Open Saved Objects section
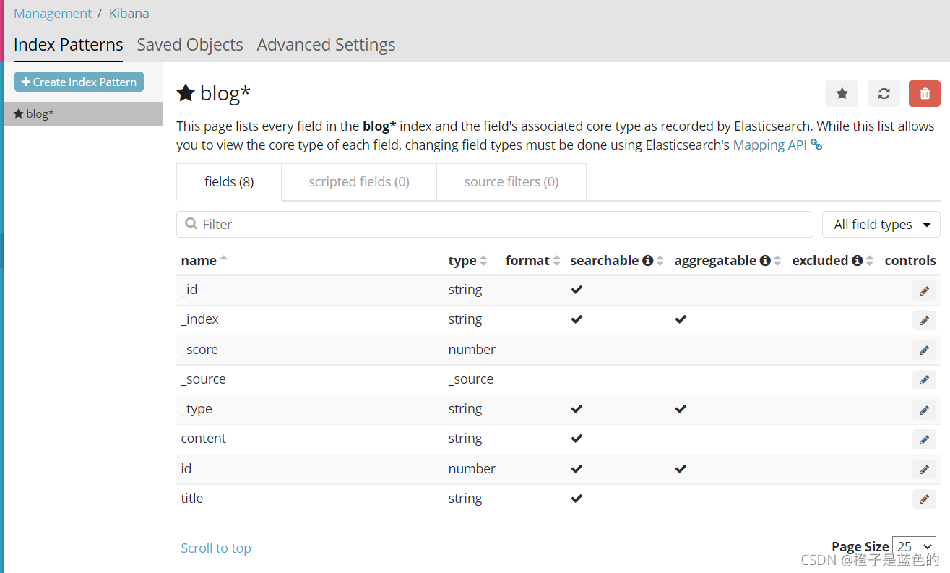Viewport: 950px width, 573px height. pyautogui.click(x=190, y=45)
